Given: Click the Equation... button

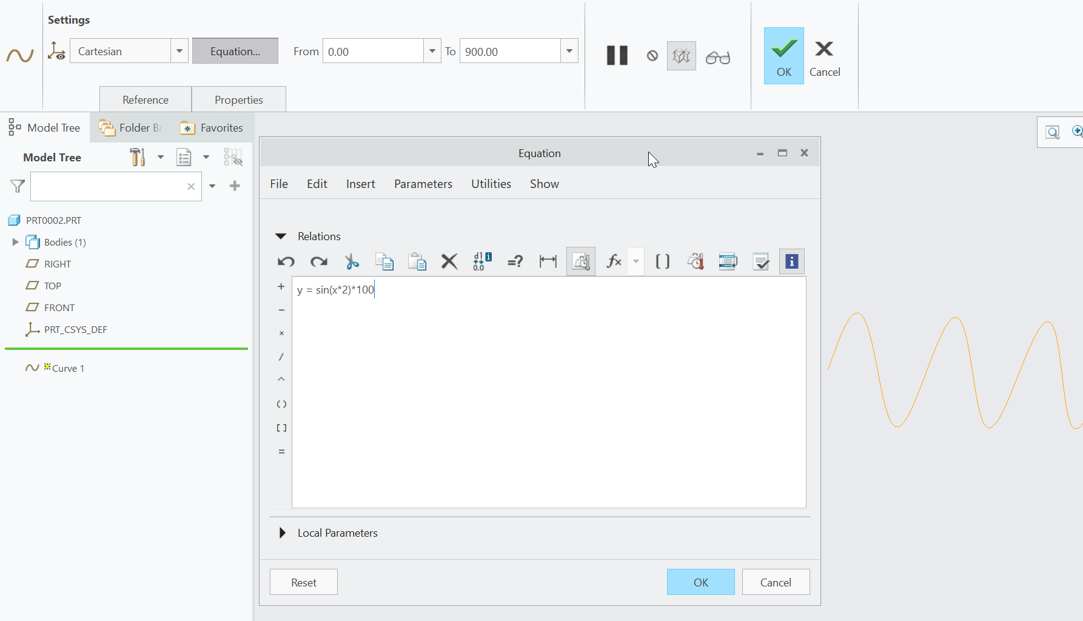Looking at the screenshot, I should click(235, 51).
